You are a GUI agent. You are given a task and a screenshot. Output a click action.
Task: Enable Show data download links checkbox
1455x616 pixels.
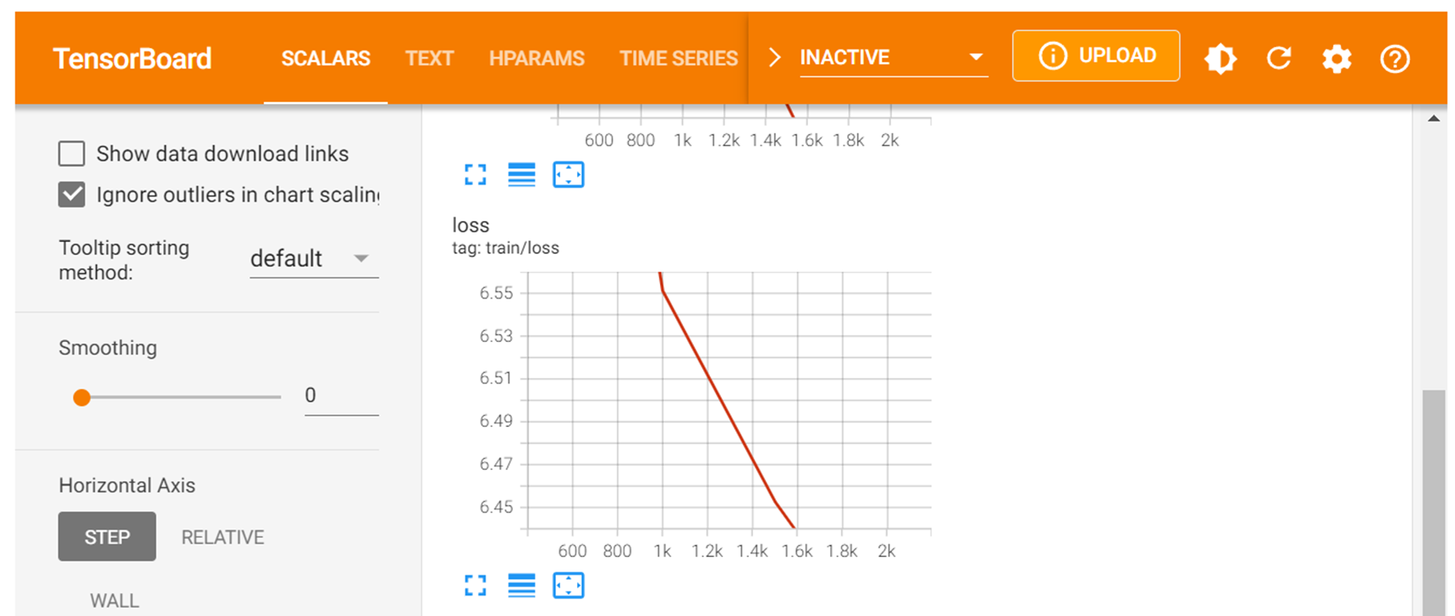tap(71, 154)
